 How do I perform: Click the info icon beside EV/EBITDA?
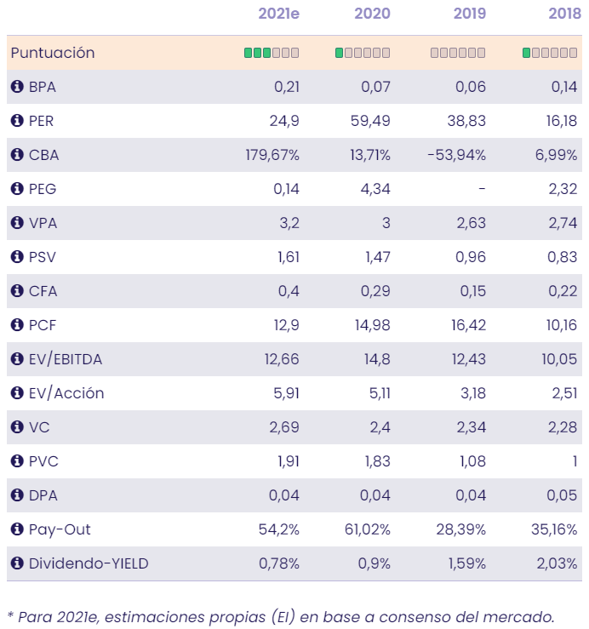tap(17, 359)
